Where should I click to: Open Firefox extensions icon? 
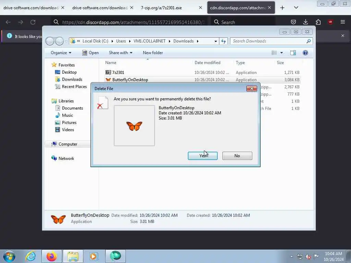click(318, 22)
